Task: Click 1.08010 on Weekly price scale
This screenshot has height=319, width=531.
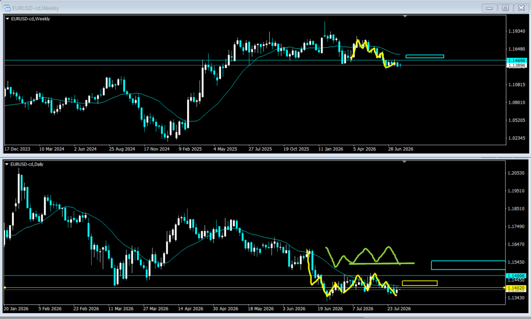Action: pos(517,103)
